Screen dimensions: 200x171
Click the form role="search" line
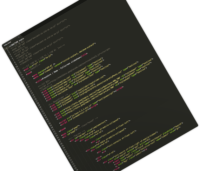[129, 151]
